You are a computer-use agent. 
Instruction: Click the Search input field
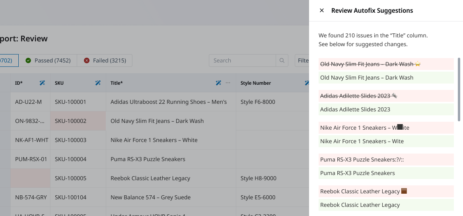242,60
